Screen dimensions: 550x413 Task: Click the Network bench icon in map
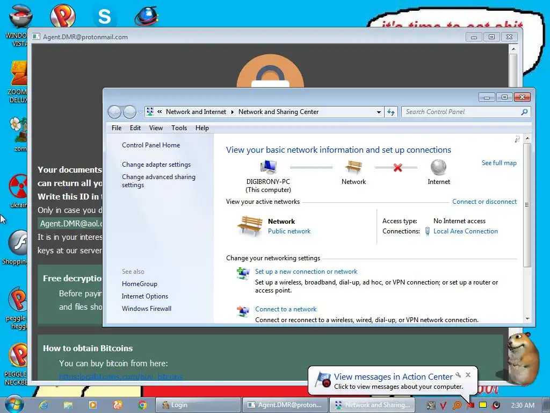coord(353,167)
